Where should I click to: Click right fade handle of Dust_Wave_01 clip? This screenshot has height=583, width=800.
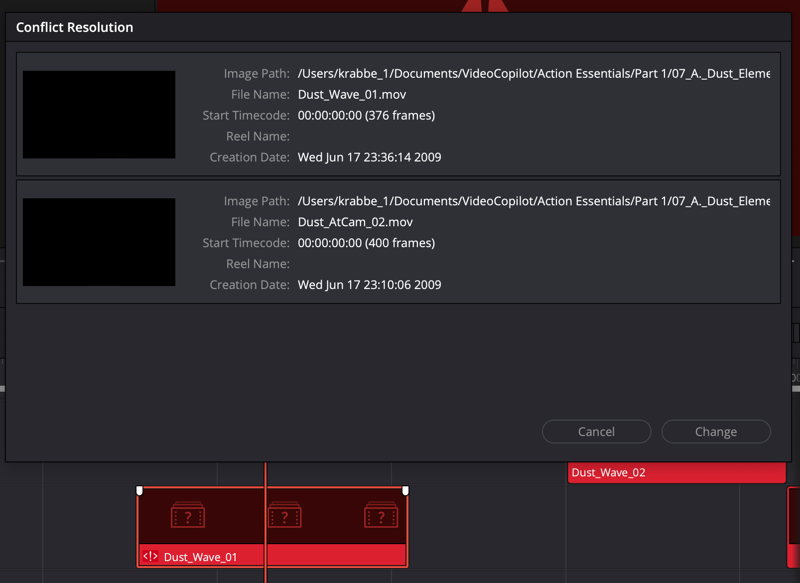point(405,491)
